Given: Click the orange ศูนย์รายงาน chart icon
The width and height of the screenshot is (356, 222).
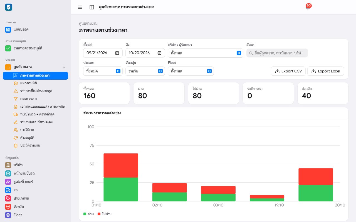Looking at the screenshot, I should click(x=8, y=67).
